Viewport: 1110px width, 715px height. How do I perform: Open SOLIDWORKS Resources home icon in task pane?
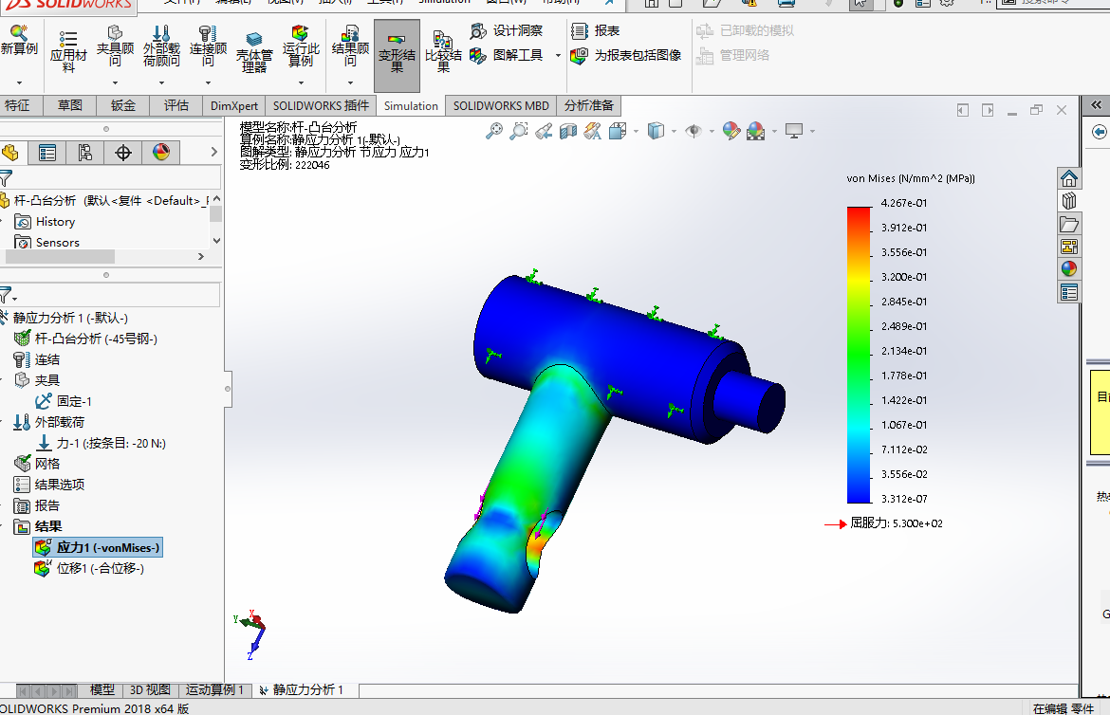pyautogui.click(x=1069, y=178)
